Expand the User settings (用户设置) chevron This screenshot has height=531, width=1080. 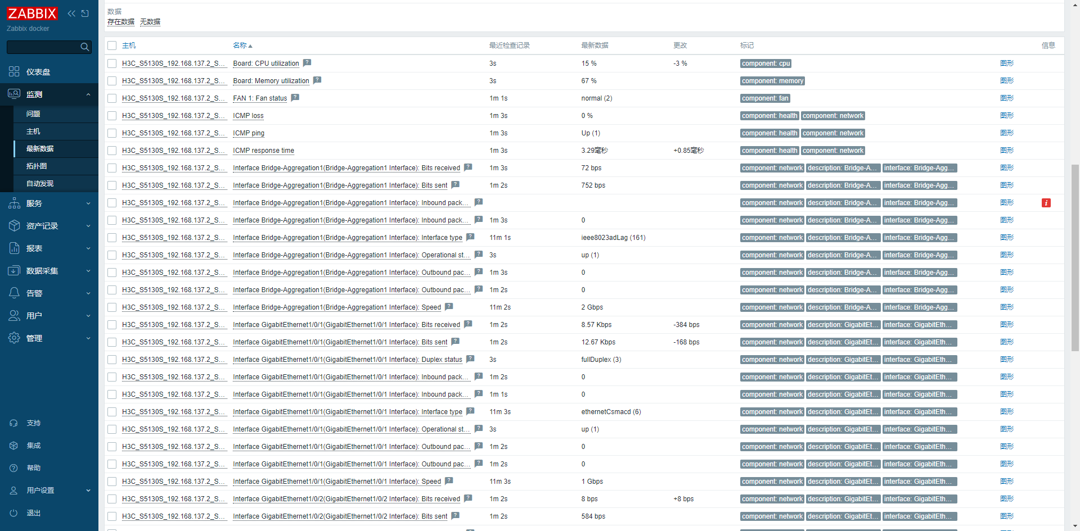88,491
